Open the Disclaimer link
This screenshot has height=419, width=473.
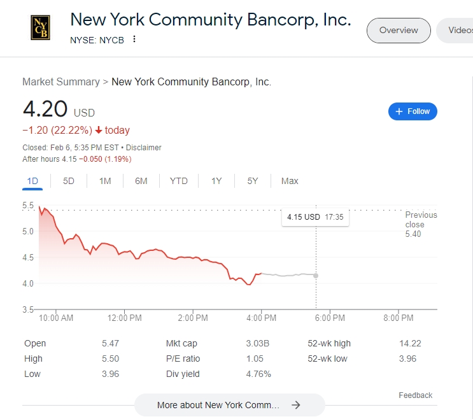point(144,148)
